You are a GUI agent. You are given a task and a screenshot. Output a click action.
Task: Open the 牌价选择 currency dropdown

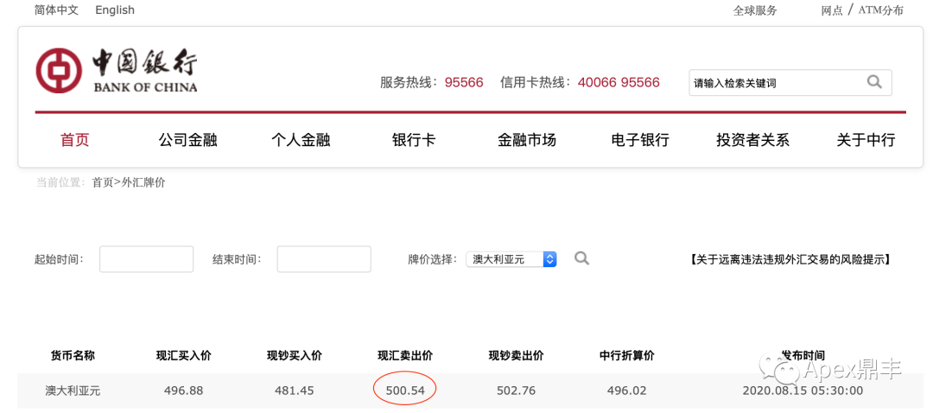(x=511, y=259)
